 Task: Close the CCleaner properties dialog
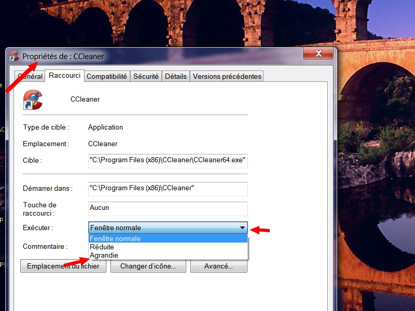pos(317,54)
